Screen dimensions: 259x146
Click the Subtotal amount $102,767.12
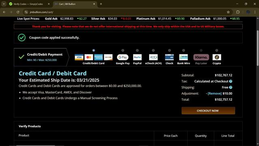223,75
